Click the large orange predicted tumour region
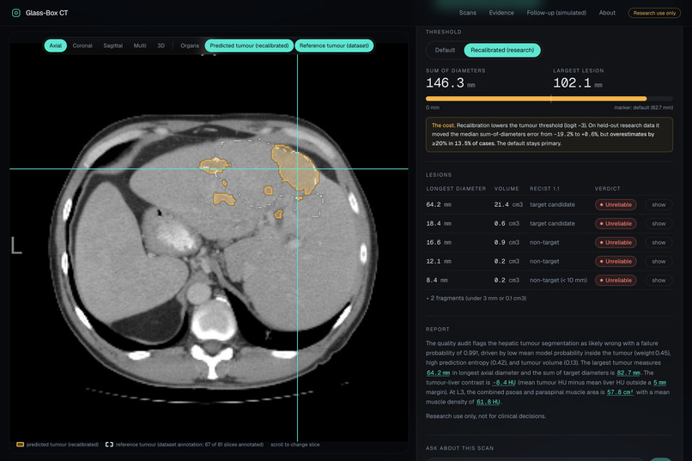 (294, 170)
